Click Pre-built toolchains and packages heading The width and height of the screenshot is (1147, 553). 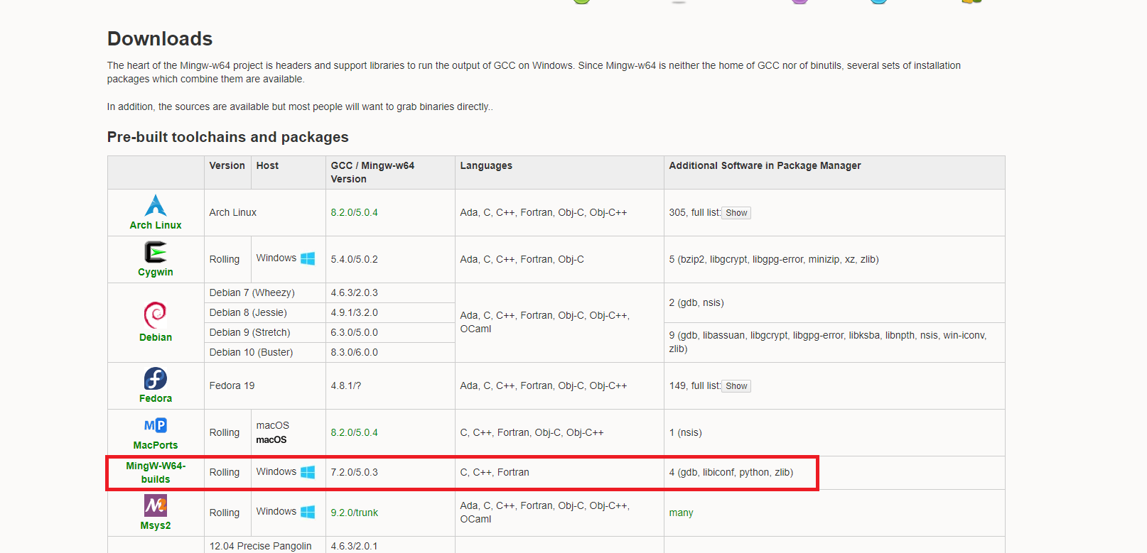228,137
